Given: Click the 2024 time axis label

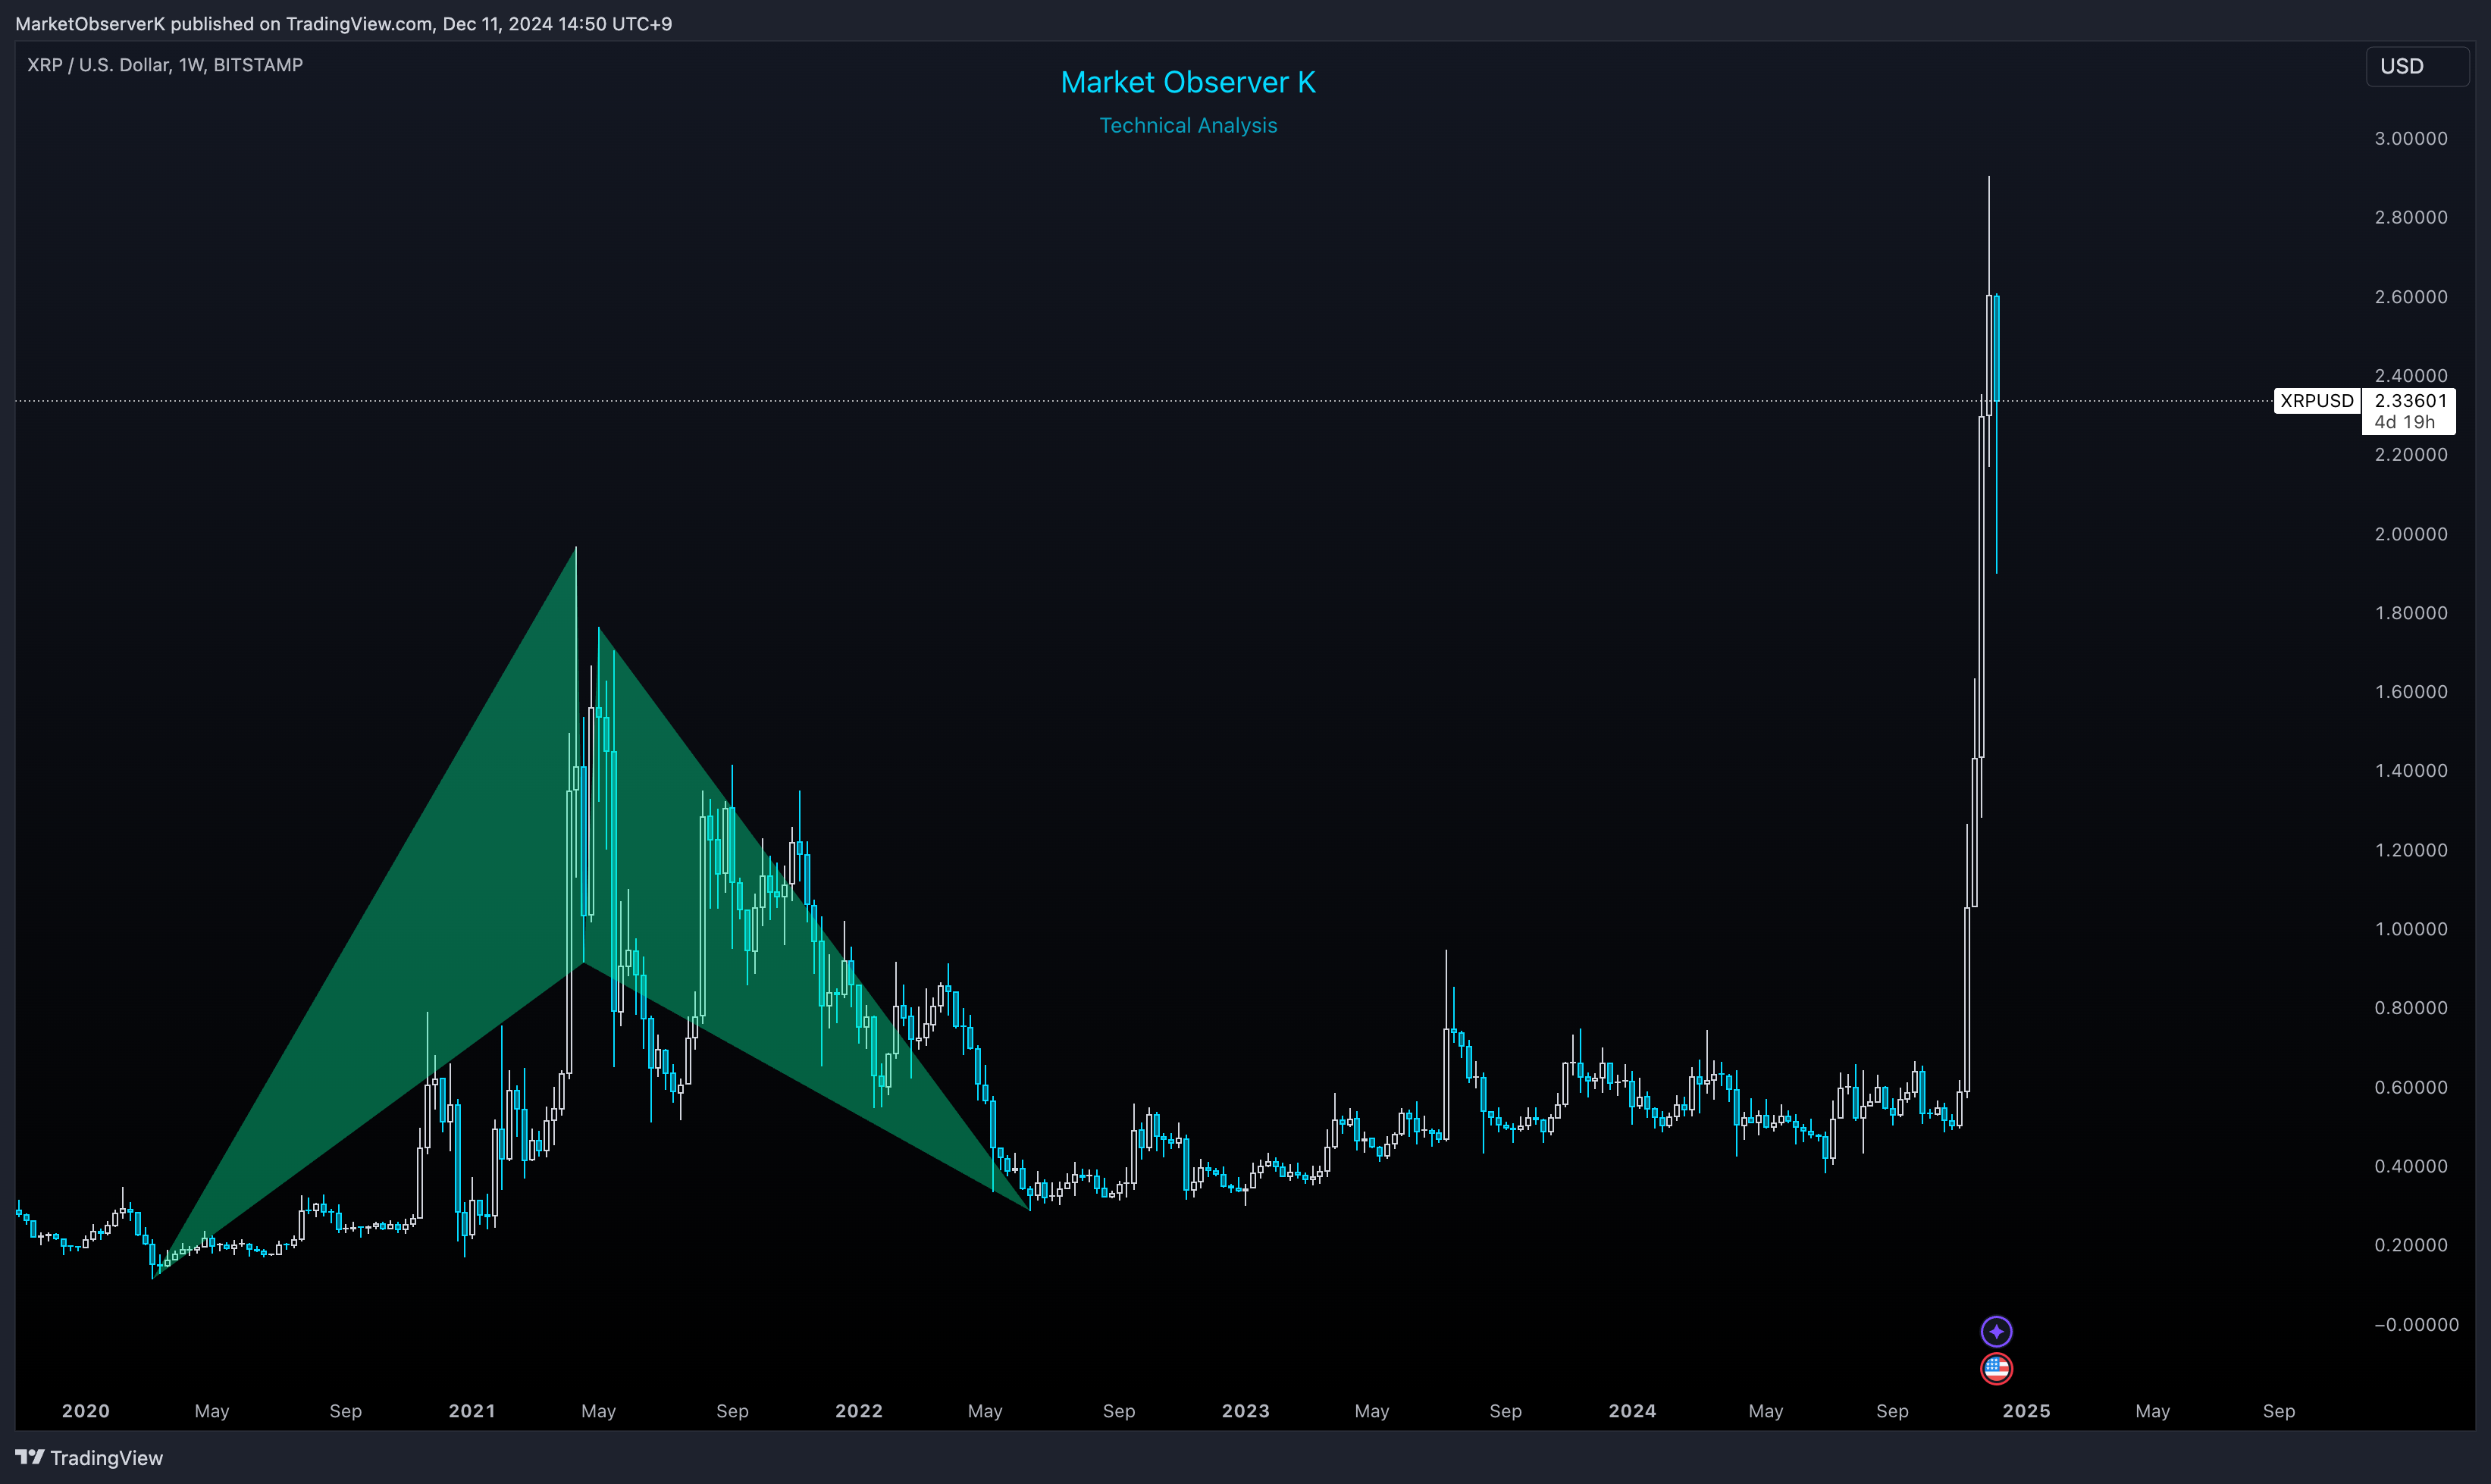Looking at the screenshot, I should (1632, 1410).
